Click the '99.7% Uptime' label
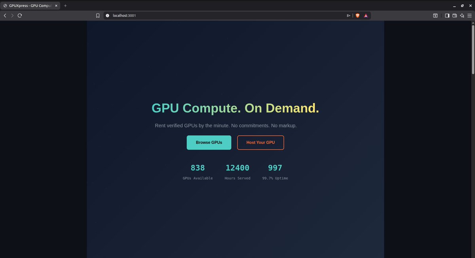 (275, 178)
